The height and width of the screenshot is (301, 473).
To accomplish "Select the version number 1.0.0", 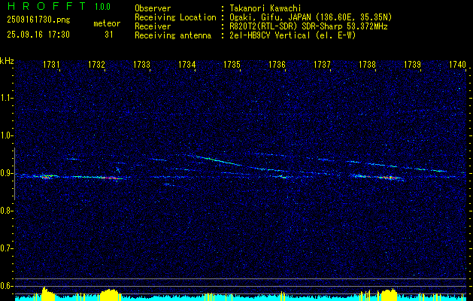I will 102,7.
